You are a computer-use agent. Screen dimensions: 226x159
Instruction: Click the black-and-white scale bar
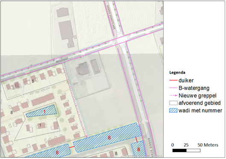pyautogui.click(x=186, y=150)
